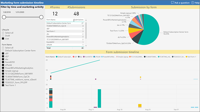Viewport: 200px width, 112px height.
Task: Click the yellow bar near Aug 25
Action: click(140, 105)
